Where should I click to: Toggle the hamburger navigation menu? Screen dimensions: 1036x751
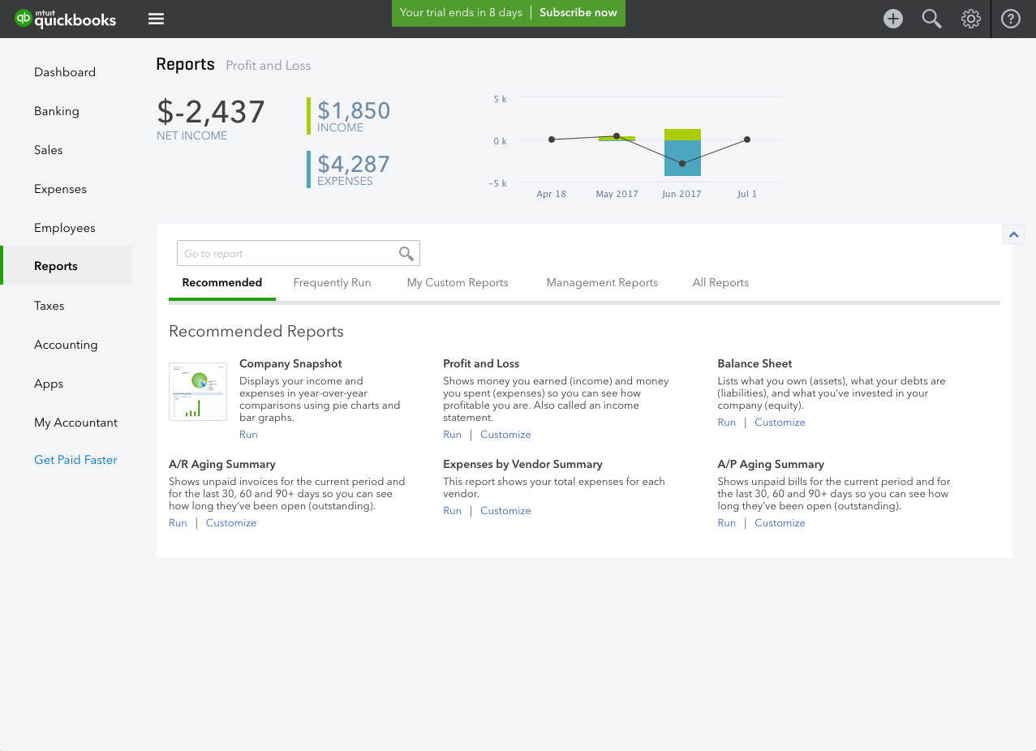(156, 19)
